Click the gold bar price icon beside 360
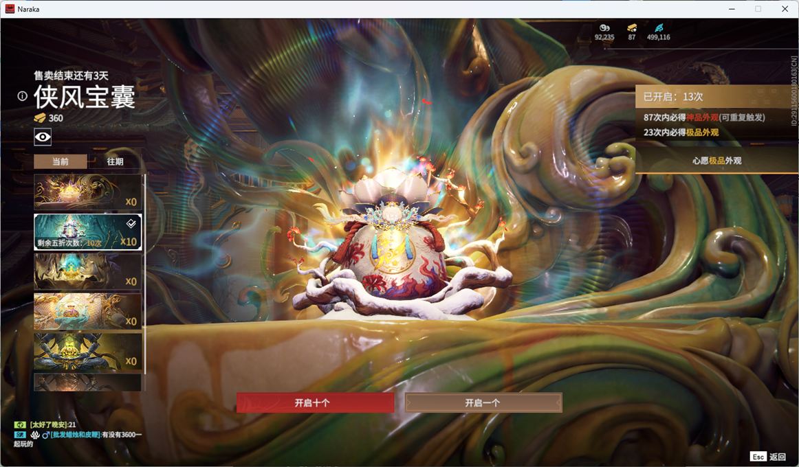Screen dimensions: 799x467 click(x=40, y=118)
